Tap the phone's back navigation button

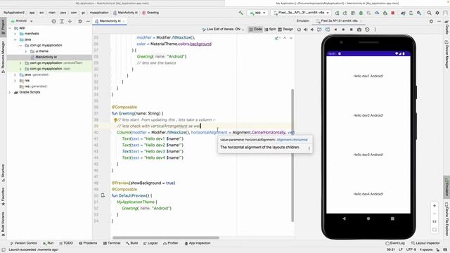pyautogui.click(x=344, y=219)
